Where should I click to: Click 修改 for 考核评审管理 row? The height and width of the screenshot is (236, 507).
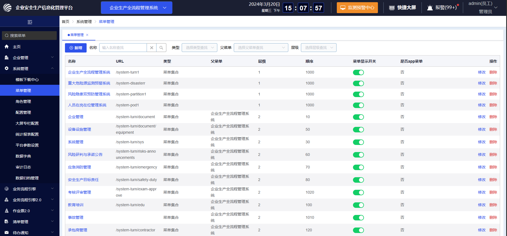[x=482, y=192]
